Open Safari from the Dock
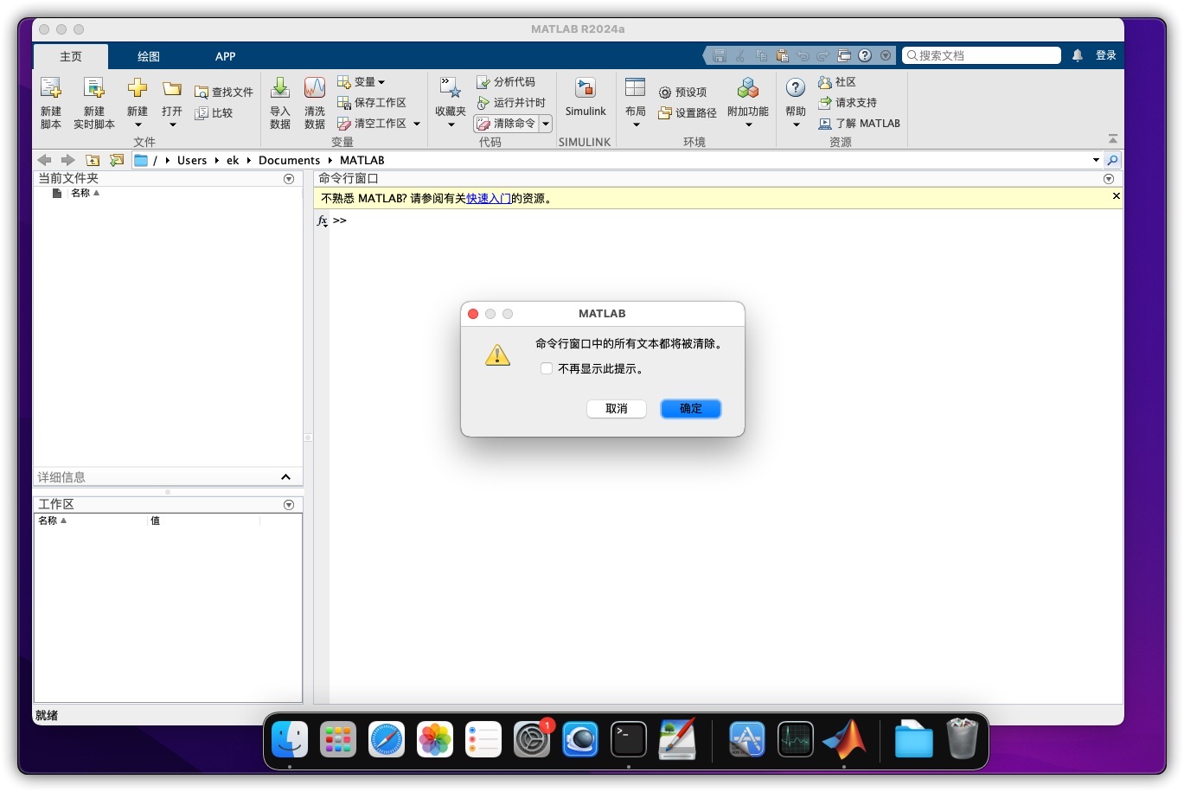This screenshot has width=1184, height=792. pyautogui.click(x=387, y=740)
